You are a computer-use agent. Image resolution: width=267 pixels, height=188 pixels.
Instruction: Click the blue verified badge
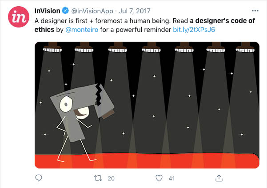65,11
